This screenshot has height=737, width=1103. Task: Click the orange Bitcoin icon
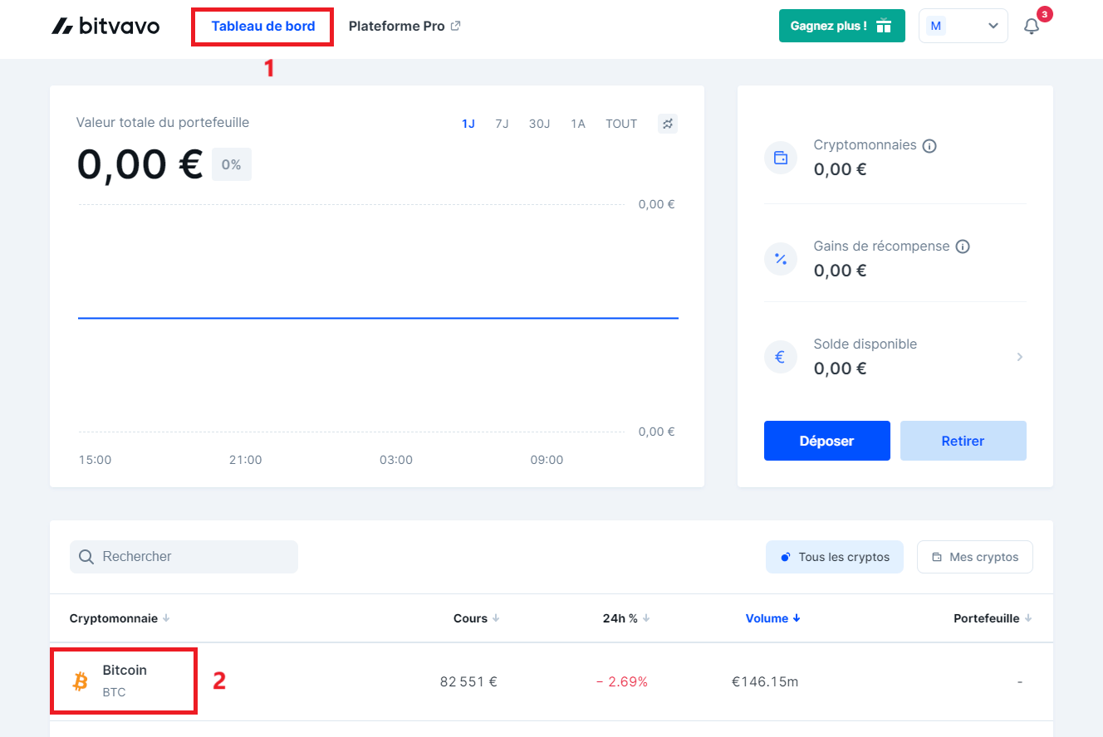[81, 681]
